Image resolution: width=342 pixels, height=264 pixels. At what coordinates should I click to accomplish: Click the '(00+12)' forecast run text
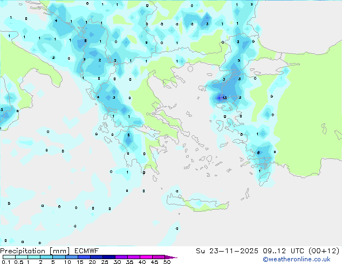[324, 251]
